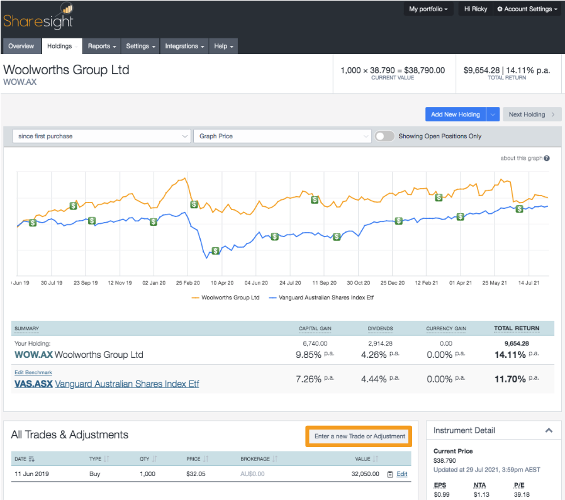Open the Account Settings menu
The height and width of the screenshot is (500, 565).
tap(527, 9)
